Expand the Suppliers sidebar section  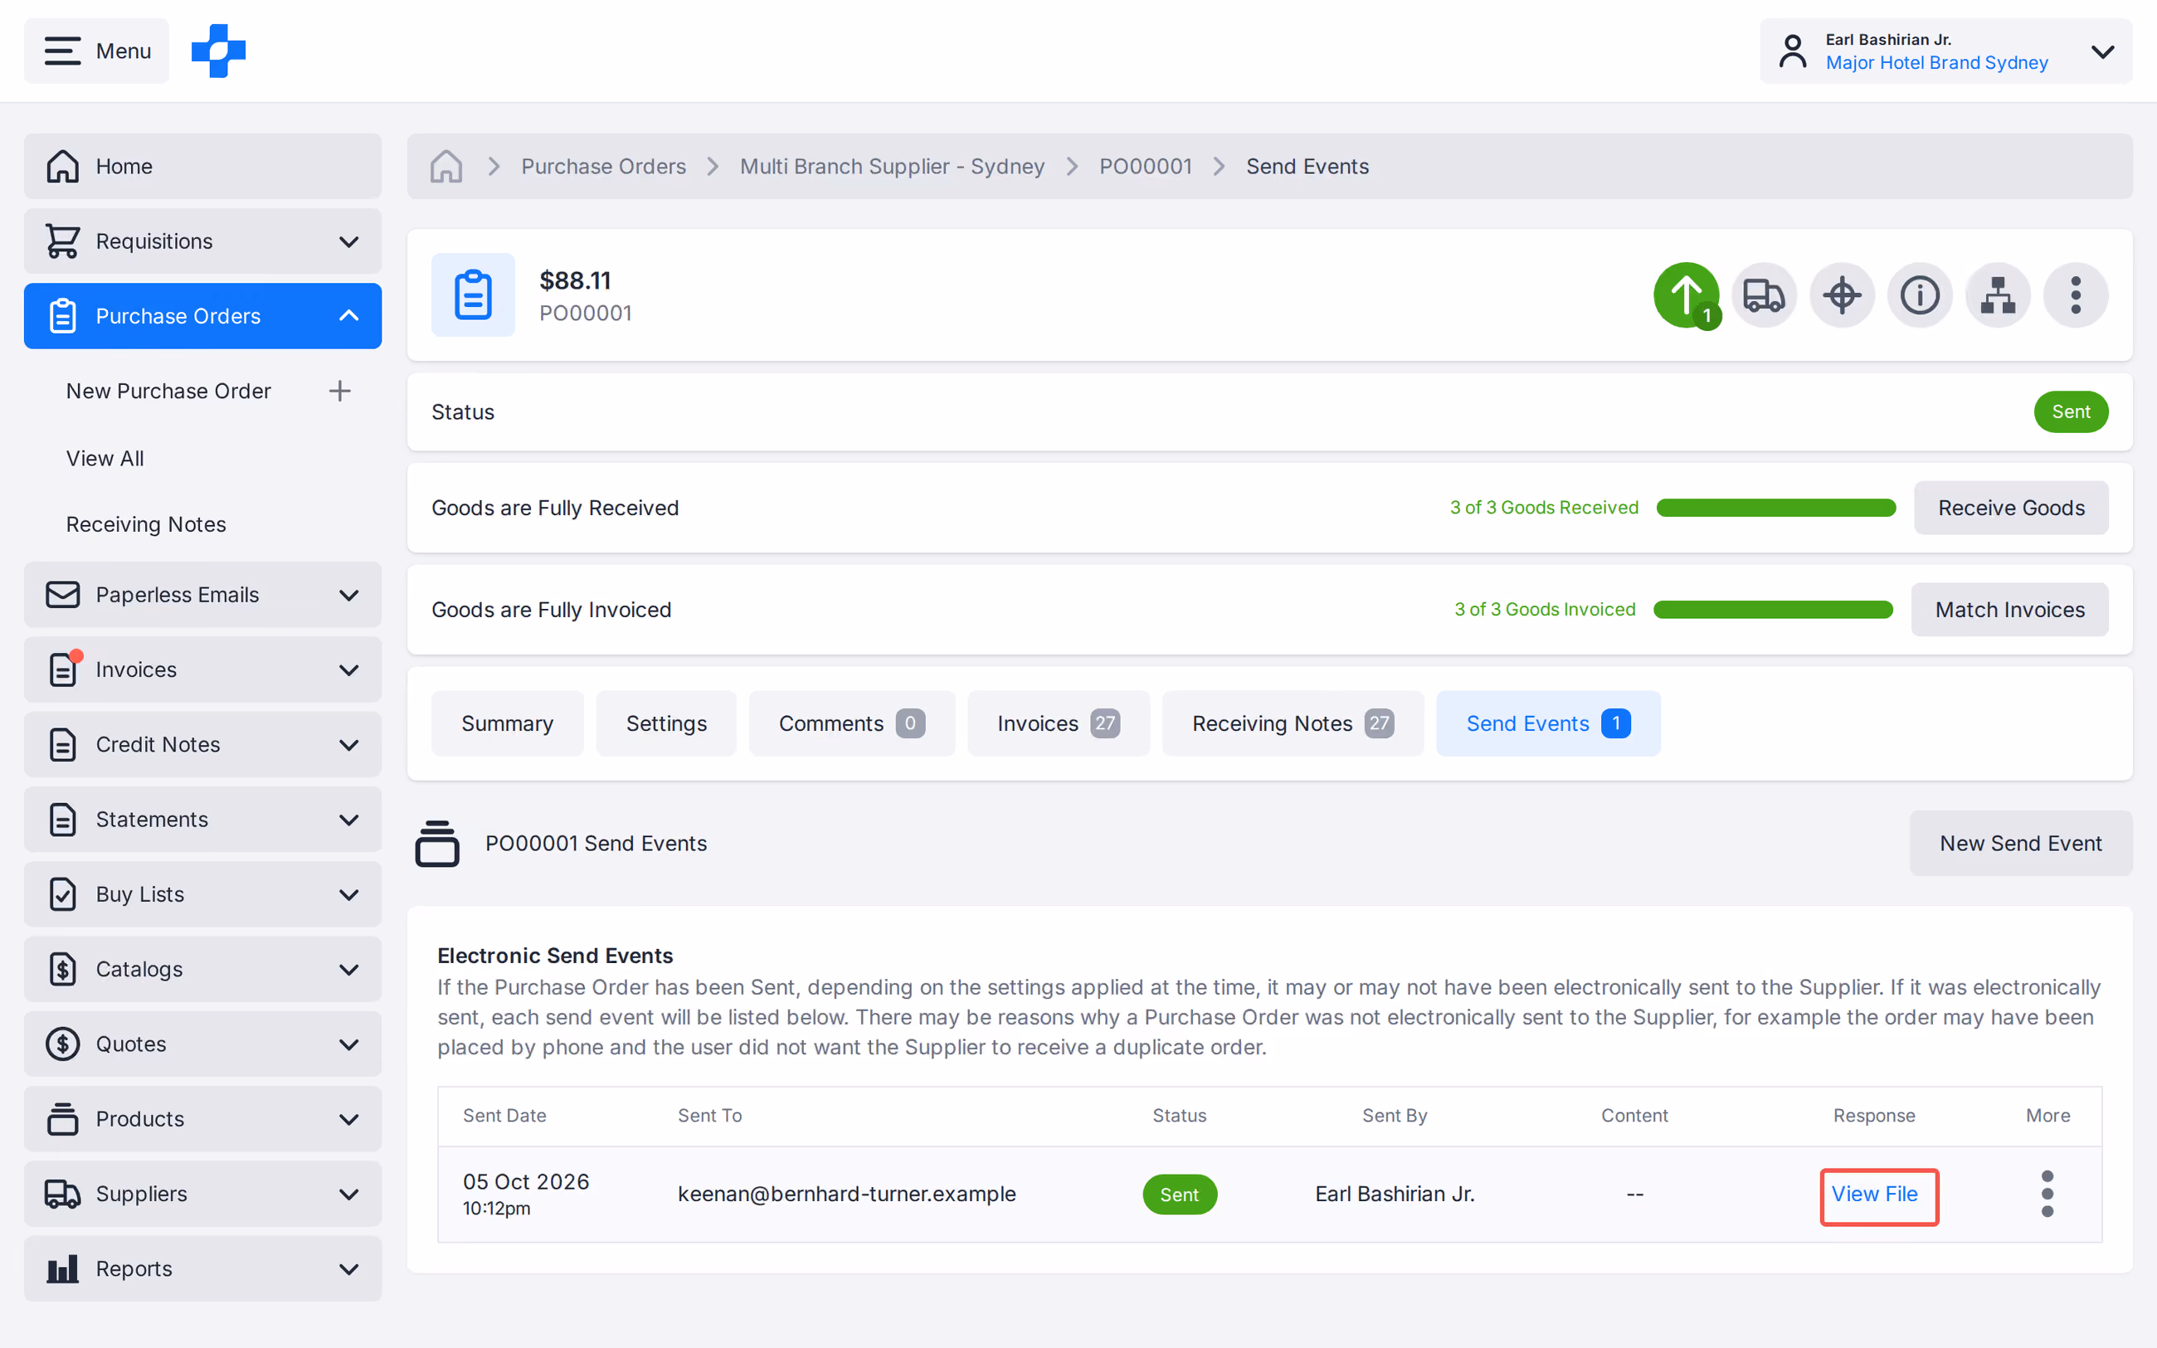203,1194
